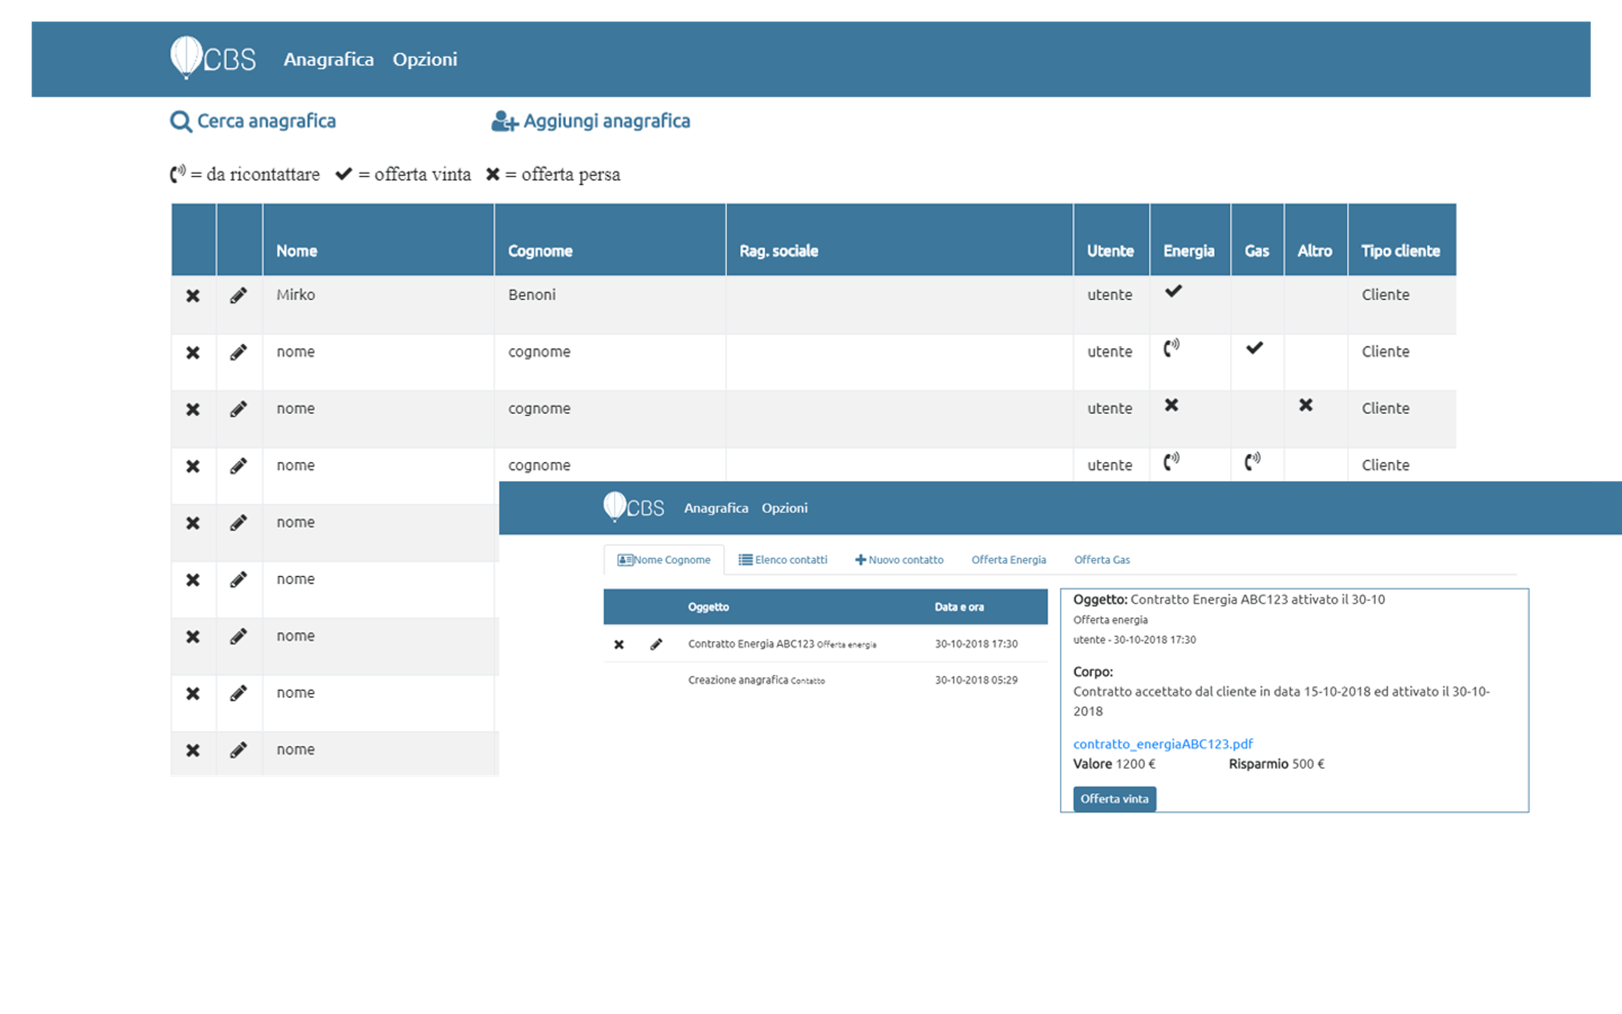Image resolution: width=1622 pixels, height=1014 pixels.
Task: Open Anagrafica menu in the overlay window
Action: click(x=716, y=508)
